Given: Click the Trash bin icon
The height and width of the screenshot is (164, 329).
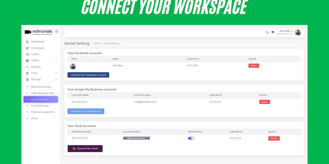Looking at the screenshot, I should 27,73.
